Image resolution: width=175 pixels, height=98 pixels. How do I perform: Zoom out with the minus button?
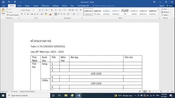point(153,91)
